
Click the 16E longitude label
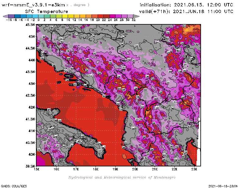56,169
